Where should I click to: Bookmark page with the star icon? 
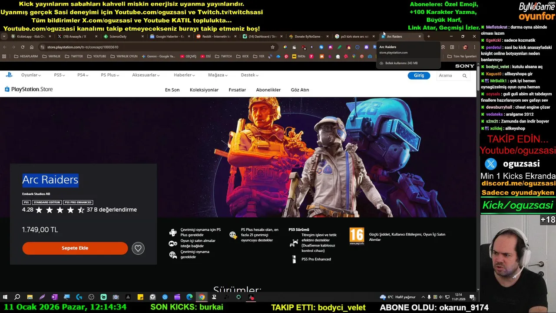[273, 47]
